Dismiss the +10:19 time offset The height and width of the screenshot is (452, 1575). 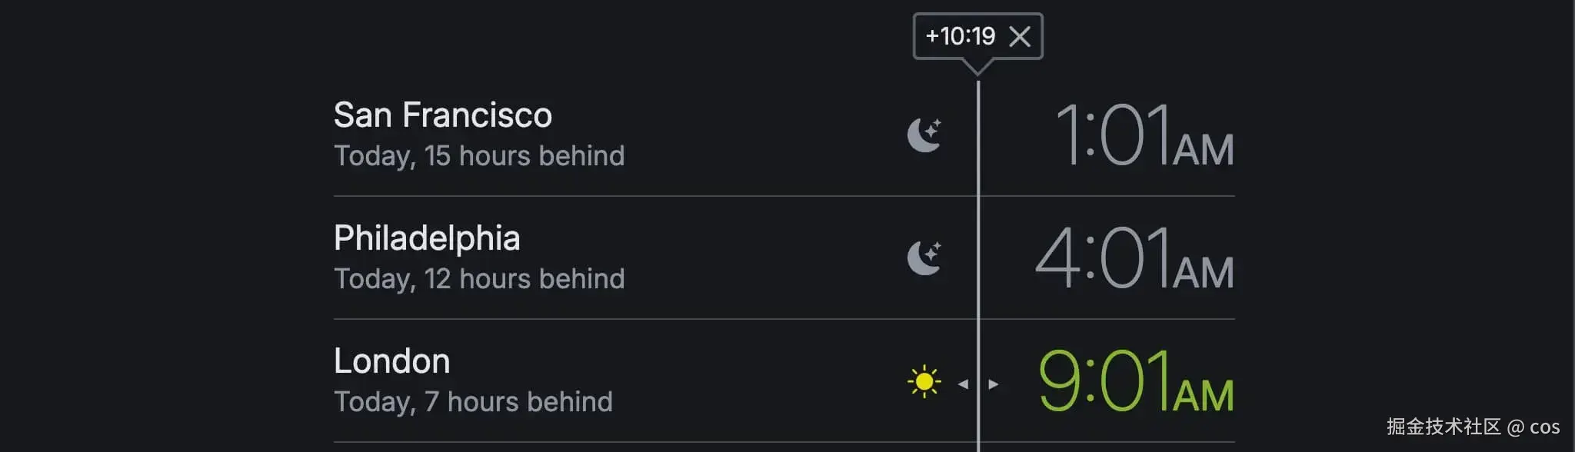click(x=1019, y=36)
